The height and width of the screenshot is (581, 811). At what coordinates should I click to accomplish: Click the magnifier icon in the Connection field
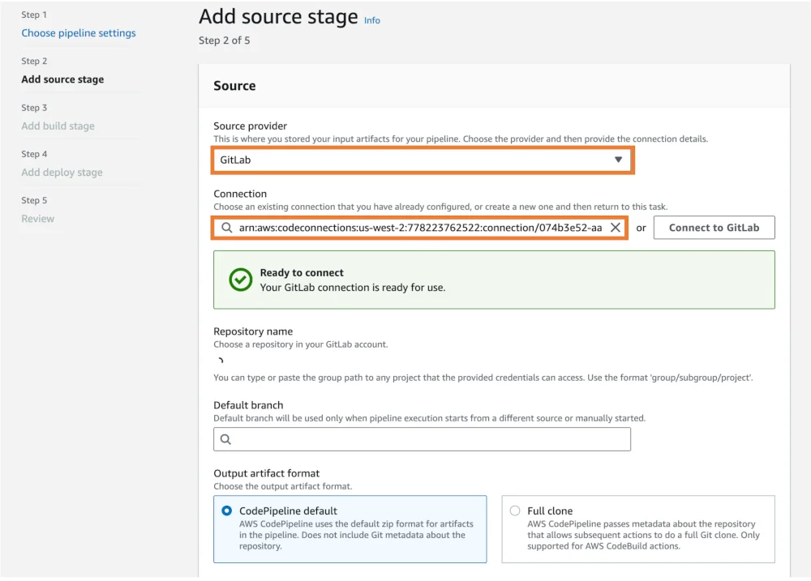coord(225,228)
